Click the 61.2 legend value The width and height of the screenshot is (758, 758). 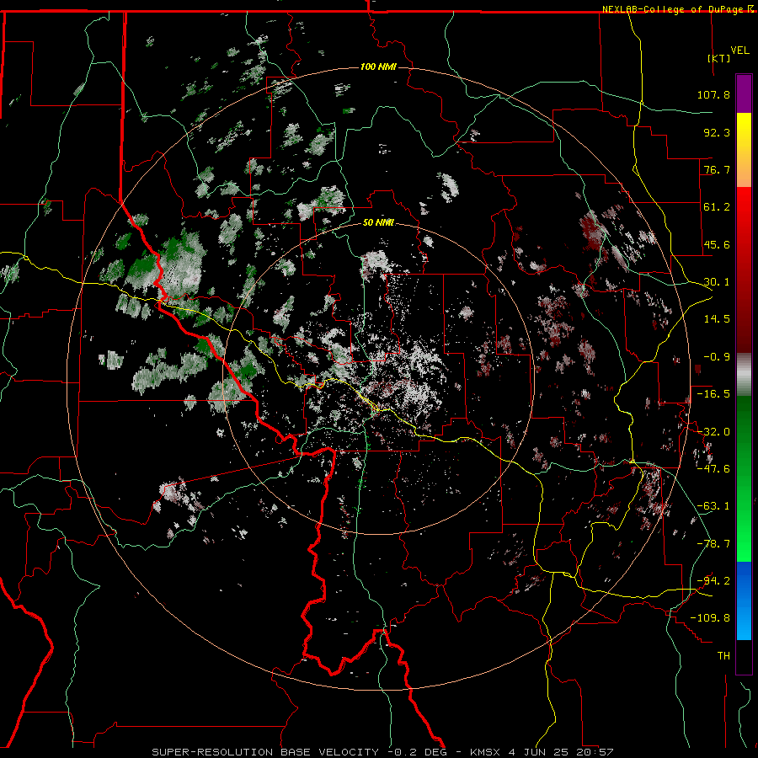point(717,207)
